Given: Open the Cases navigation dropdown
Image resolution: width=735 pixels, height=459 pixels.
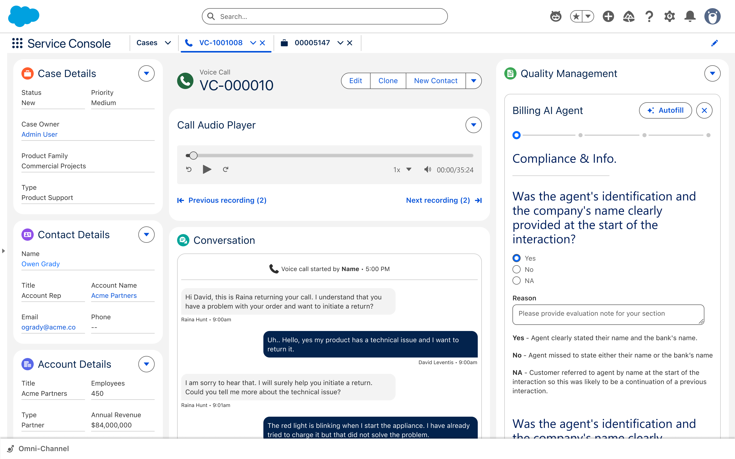Looking at the screenshot, I should click(x=168, y=43).
